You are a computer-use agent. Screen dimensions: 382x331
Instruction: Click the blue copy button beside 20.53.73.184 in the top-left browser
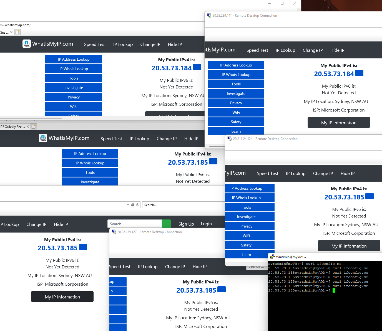197,67
